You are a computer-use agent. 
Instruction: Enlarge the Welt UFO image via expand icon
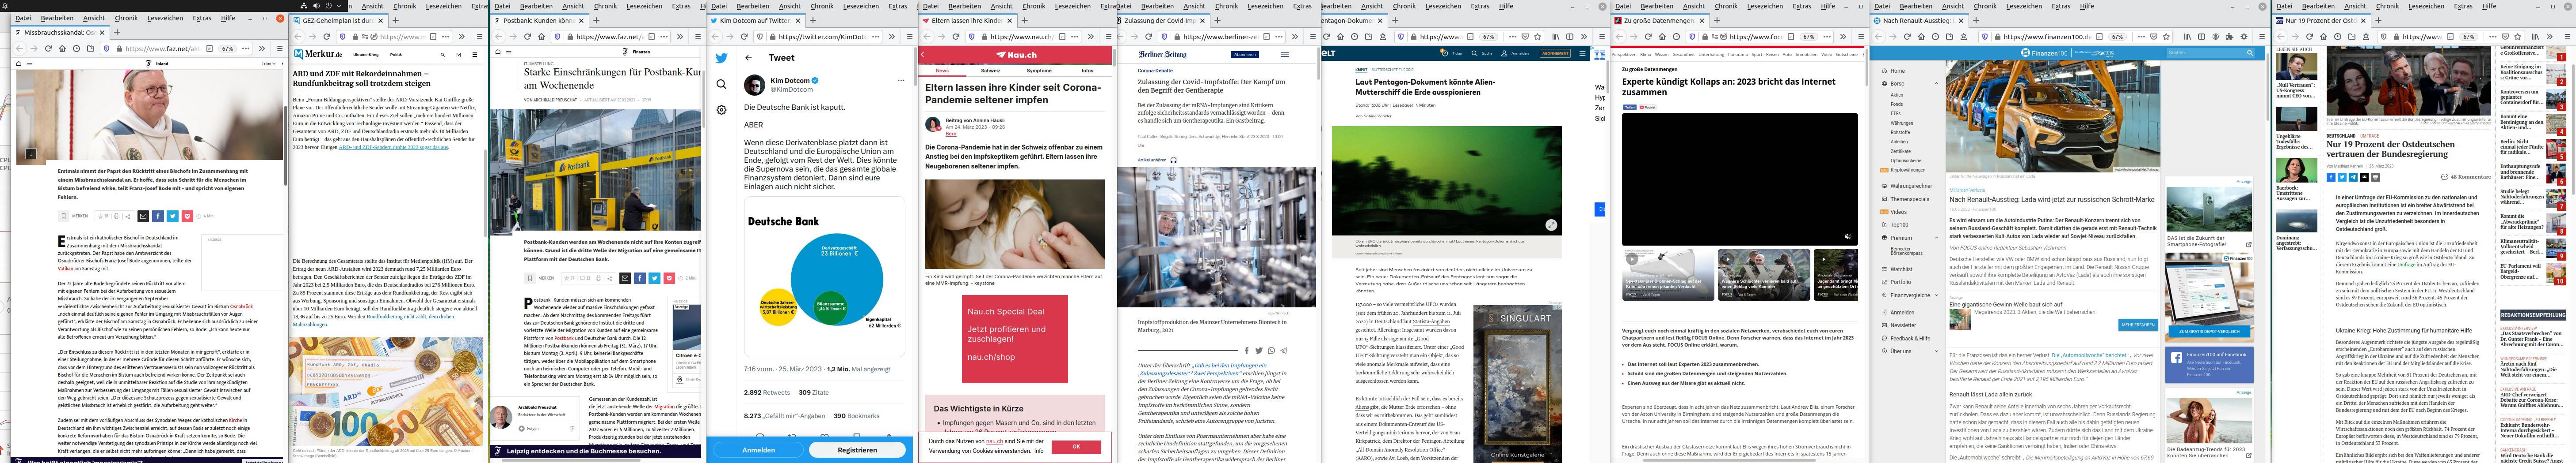pos(1551,225)
